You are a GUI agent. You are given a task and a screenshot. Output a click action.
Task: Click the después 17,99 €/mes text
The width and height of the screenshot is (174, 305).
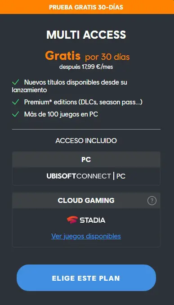coord(86,67)
